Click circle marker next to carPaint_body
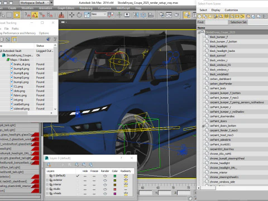This screenshot has height=201, width=268. [207, 88]
